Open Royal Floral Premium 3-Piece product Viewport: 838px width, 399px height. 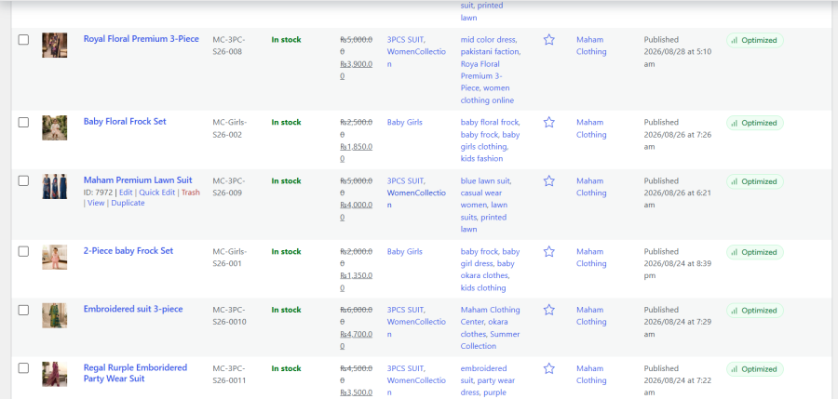coord(142,39)
